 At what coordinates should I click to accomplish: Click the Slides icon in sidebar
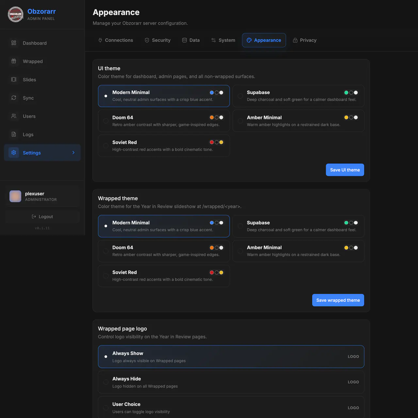pyautogui.click(x=14, y=79)
